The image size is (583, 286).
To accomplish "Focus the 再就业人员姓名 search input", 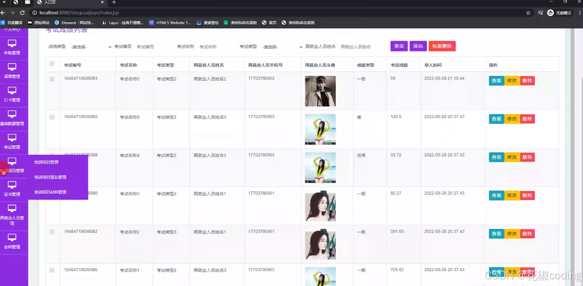I will point(362,47).
